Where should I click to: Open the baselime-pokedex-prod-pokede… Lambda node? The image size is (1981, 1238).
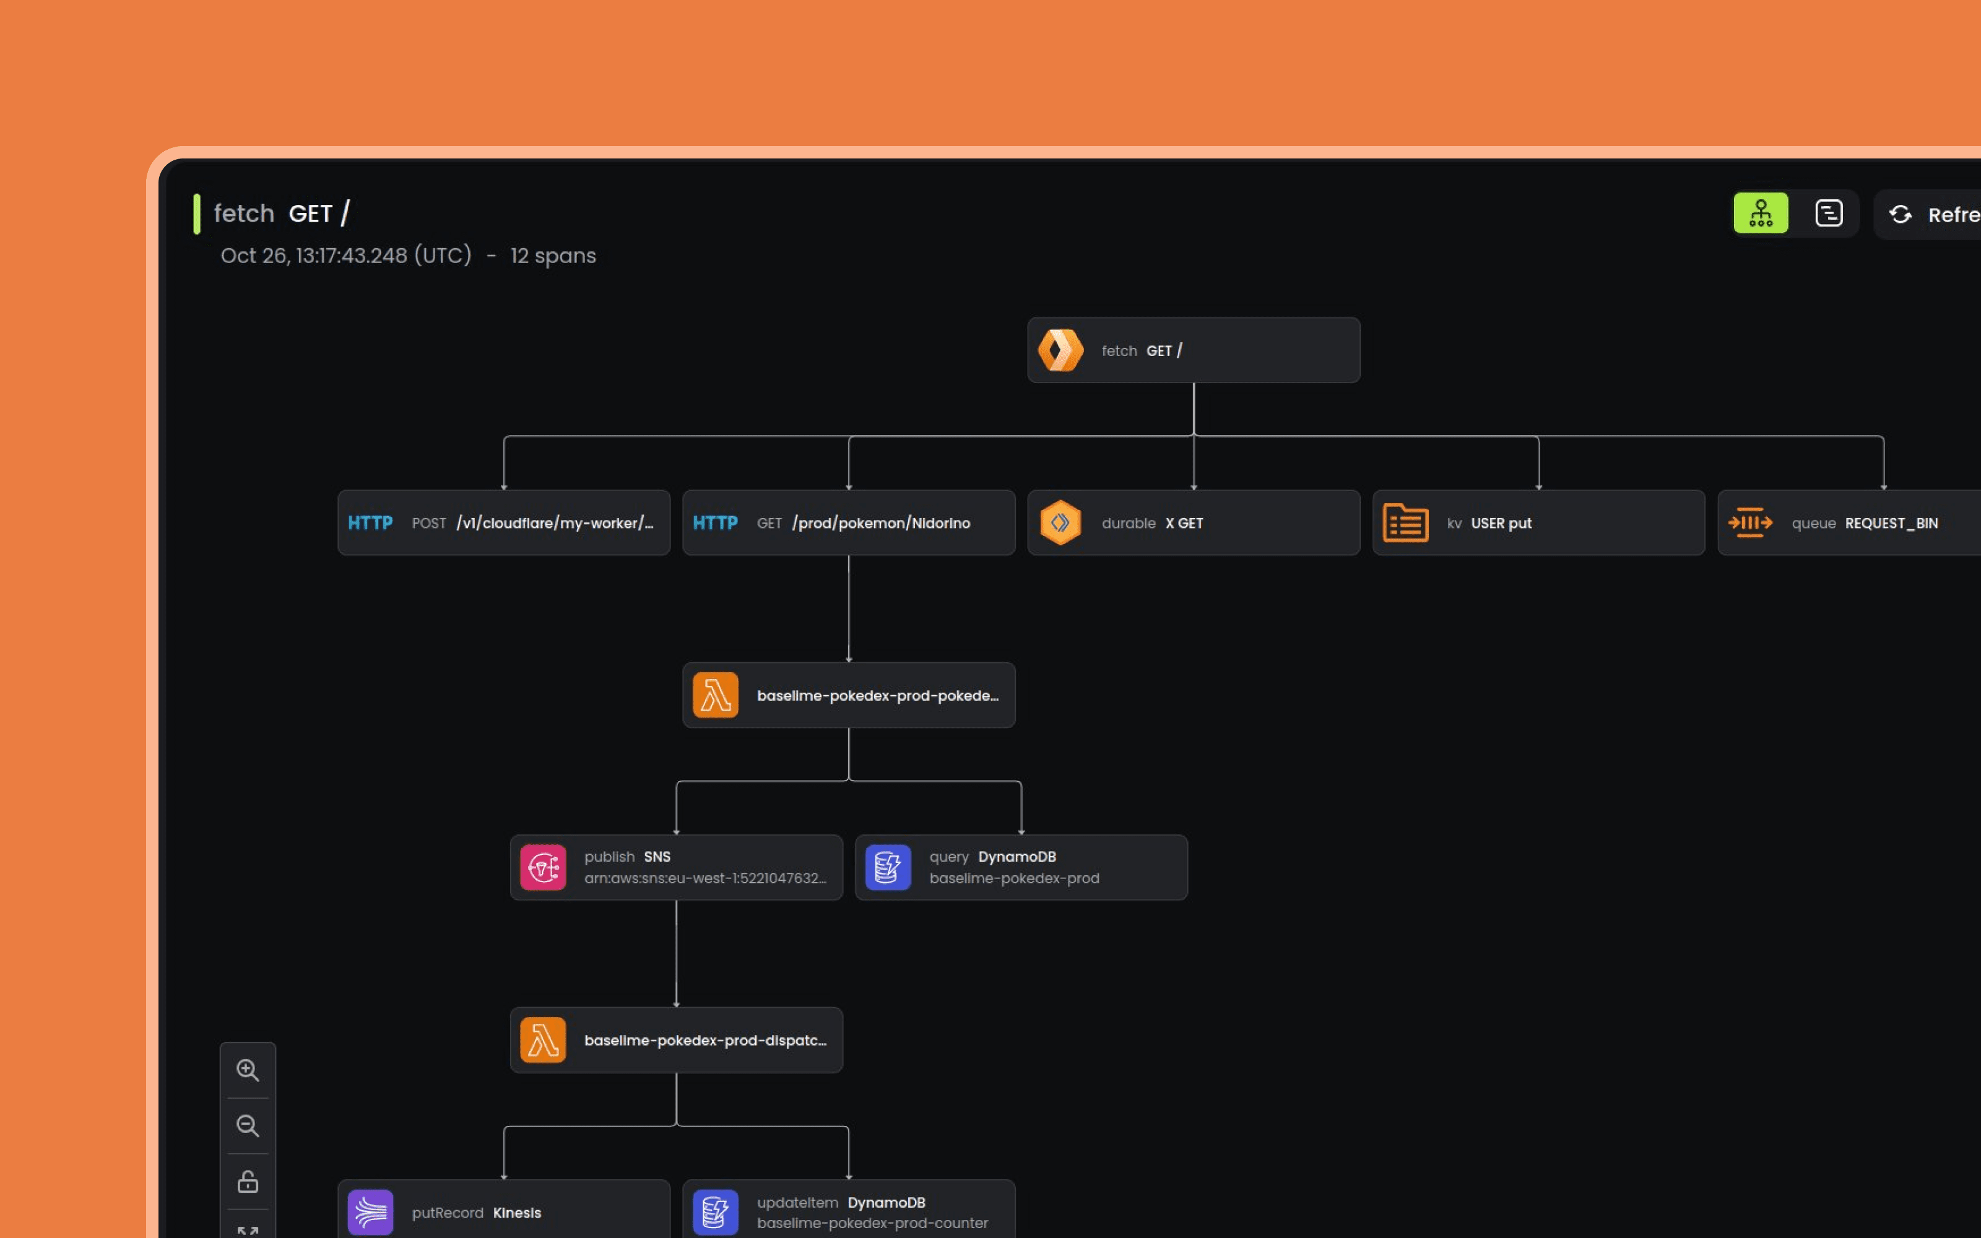point(848,695)
